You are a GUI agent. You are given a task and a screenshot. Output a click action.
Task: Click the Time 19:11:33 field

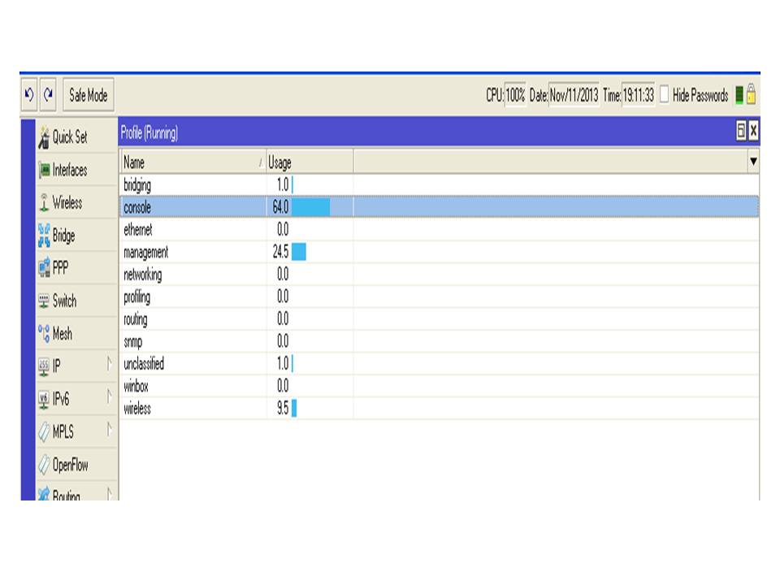coord(639,95)
